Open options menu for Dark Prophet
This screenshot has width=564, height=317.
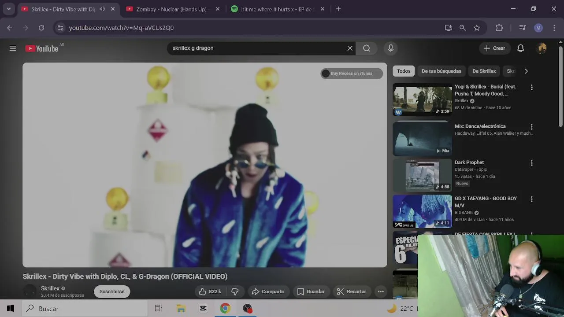tap(531, 163)
